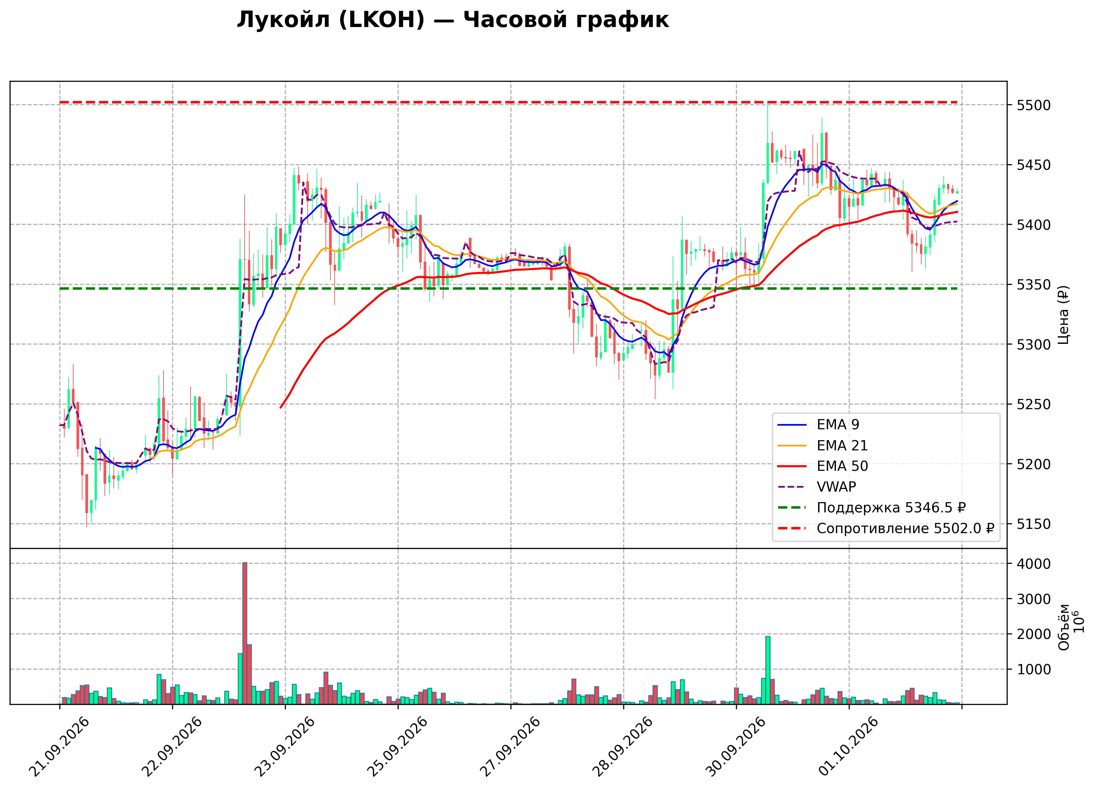Click the purple dashed VWAP legend sample

pyautogui.click(x=792, y=487)
